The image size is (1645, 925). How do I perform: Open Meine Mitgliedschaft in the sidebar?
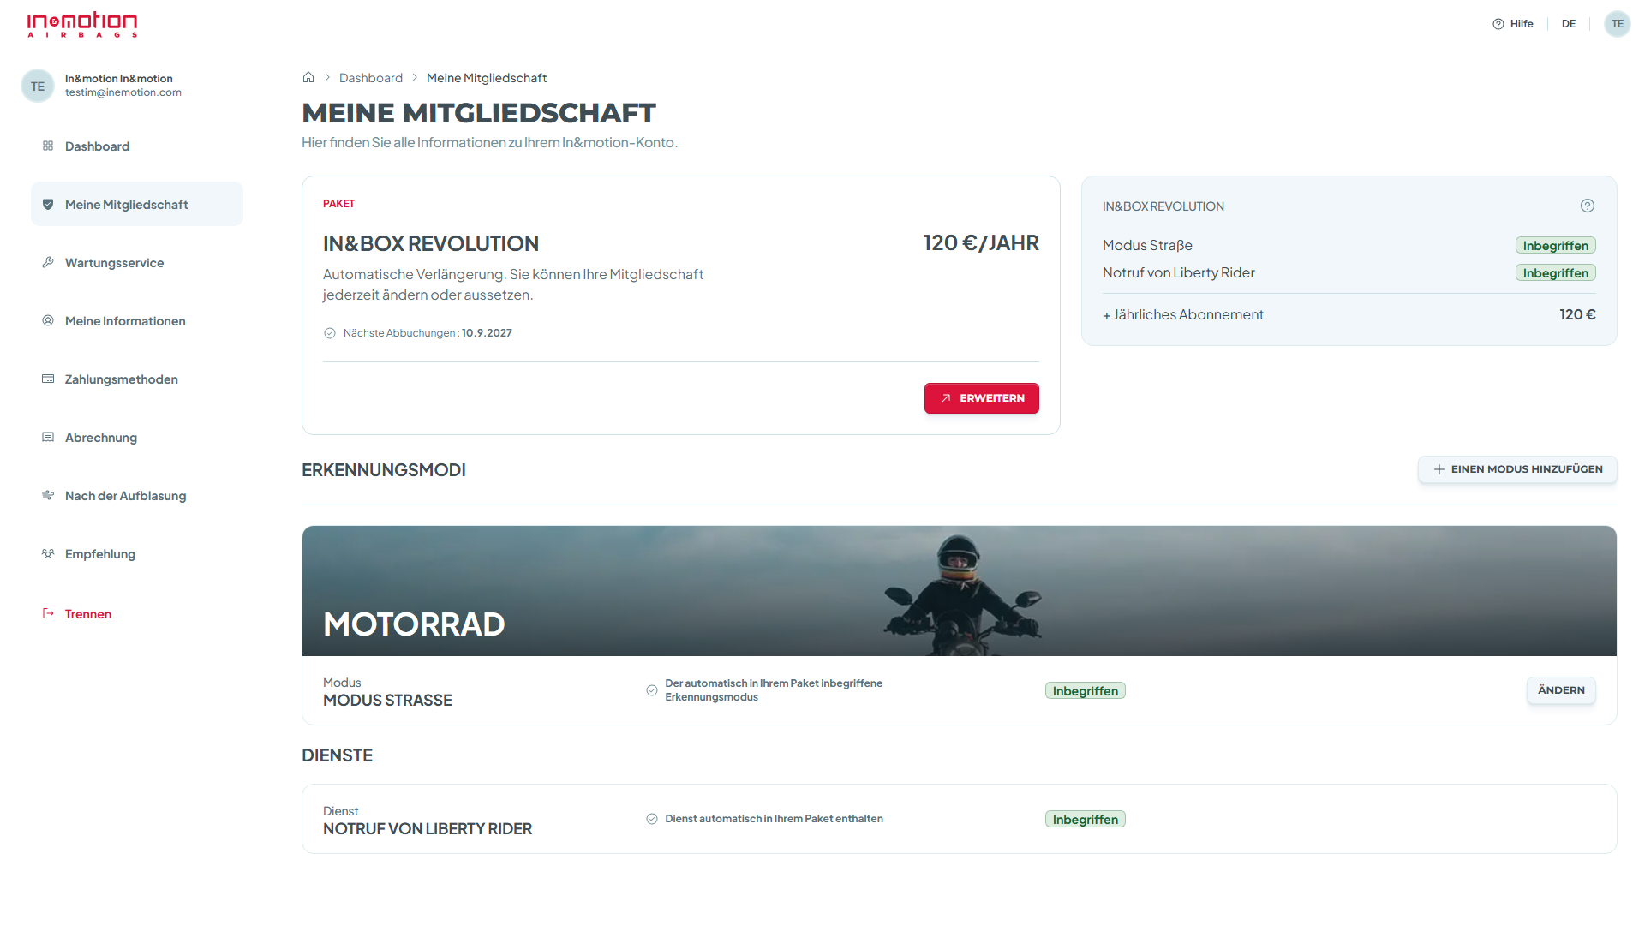click(x=137, y=204)
